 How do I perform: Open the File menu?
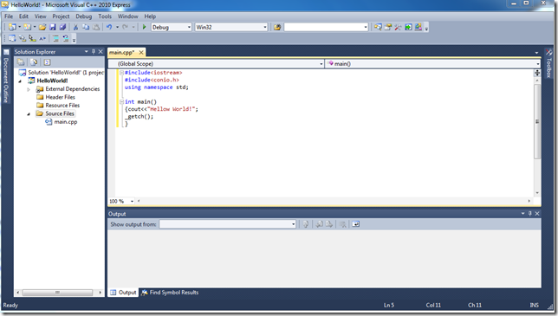[9, 16]
